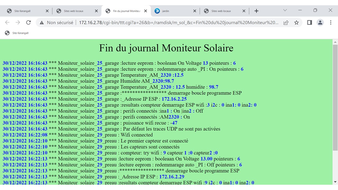Click the IP address 172.16.2.25
Screen dimensions: 338x190
[174, 99]
